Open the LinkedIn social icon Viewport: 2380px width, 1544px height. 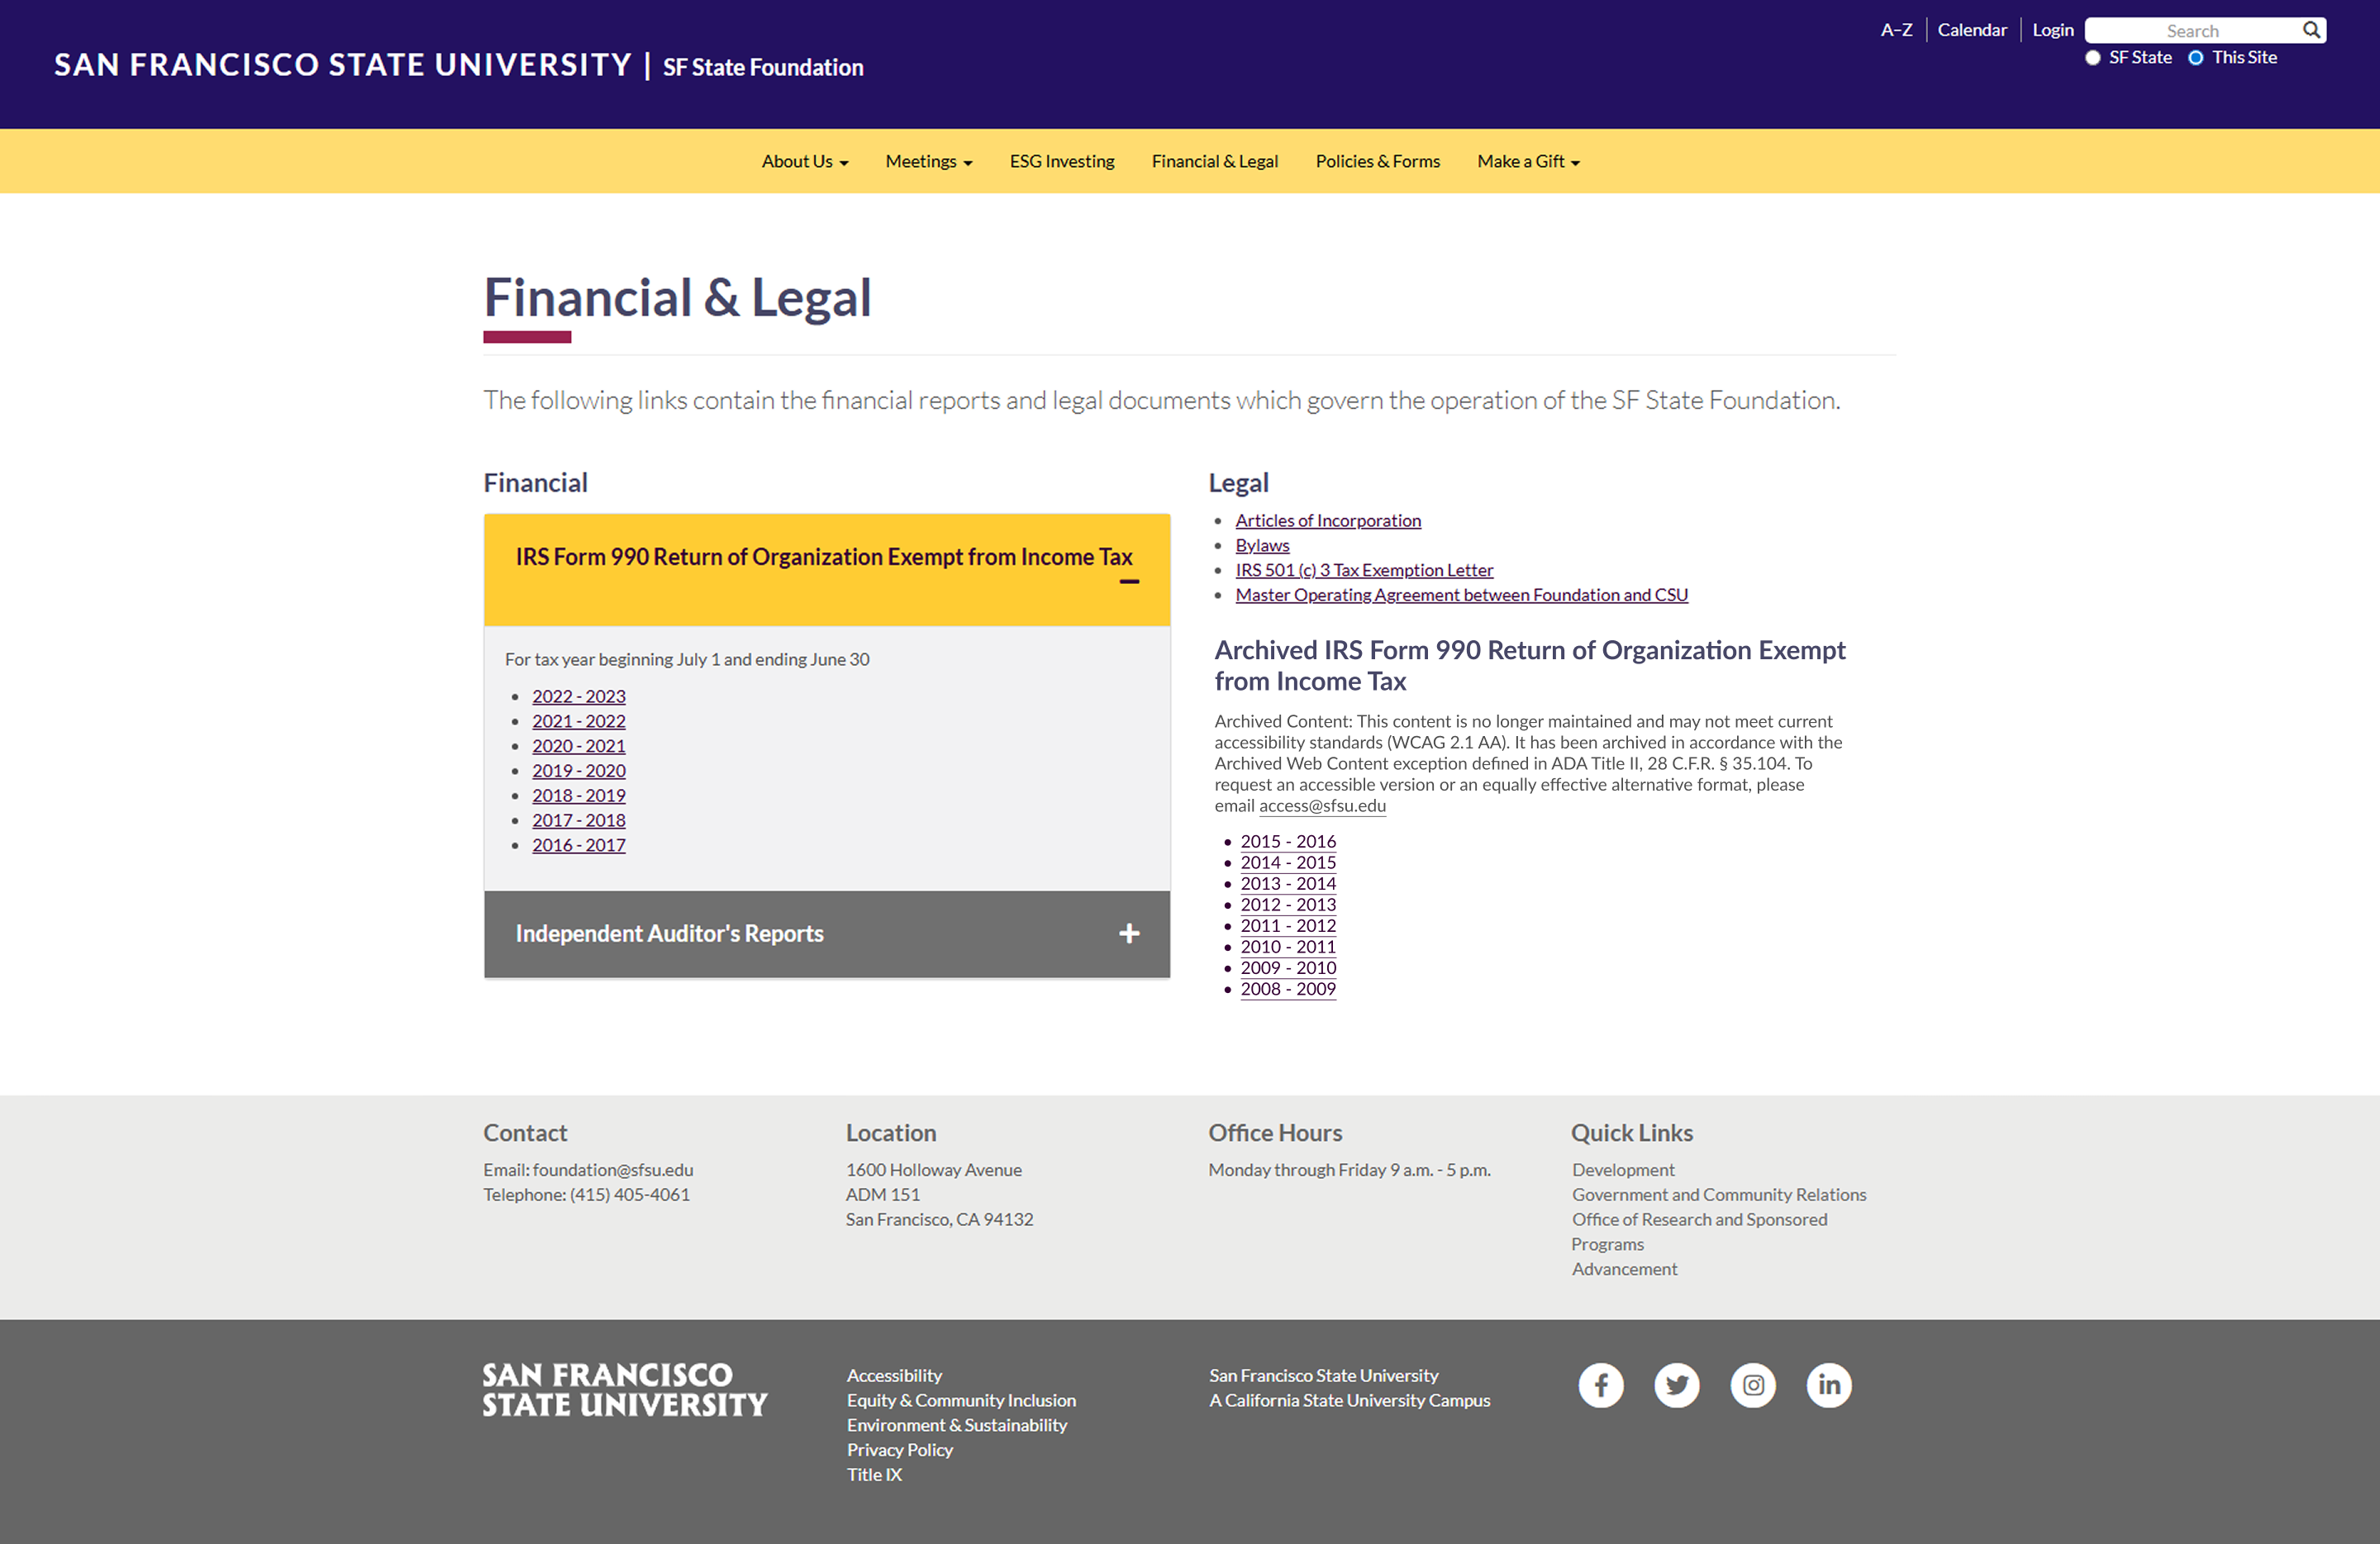1829,1385
